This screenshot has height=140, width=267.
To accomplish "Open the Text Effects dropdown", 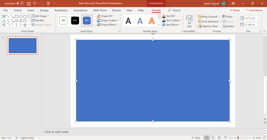I will tap(172, 25).
